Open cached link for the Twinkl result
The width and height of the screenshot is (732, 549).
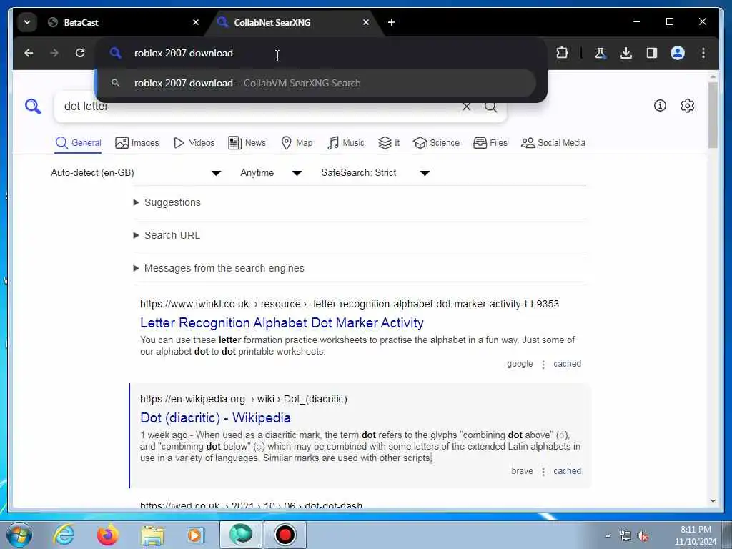point(567,364)
